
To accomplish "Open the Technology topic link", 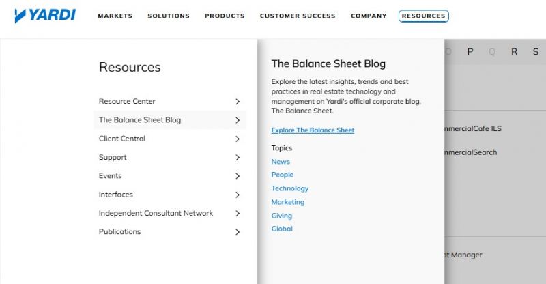I will click(x=290, y=188).
